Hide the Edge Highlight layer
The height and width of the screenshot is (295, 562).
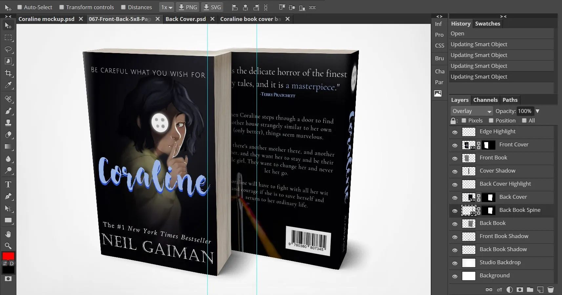point(455,132)
